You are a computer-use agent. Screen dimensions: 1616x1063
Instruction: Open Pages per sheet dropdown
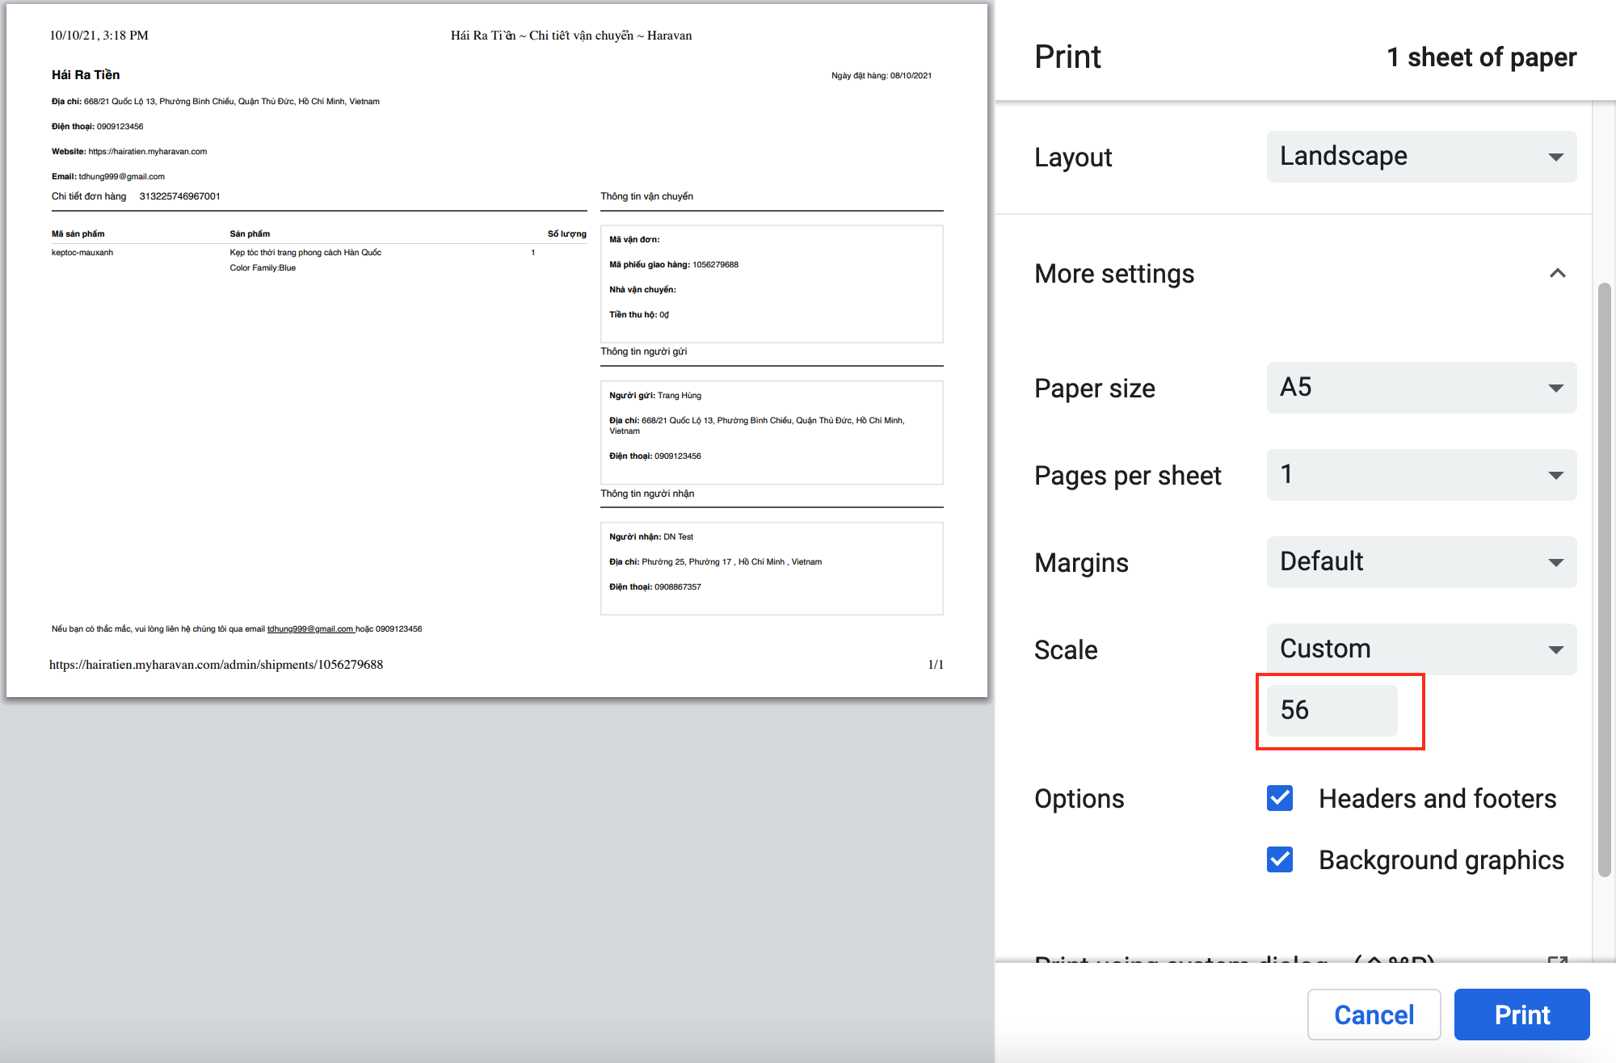1420,475
